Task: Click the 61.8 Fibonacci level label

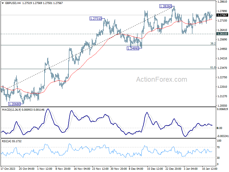Action: (x=213, y=67)
